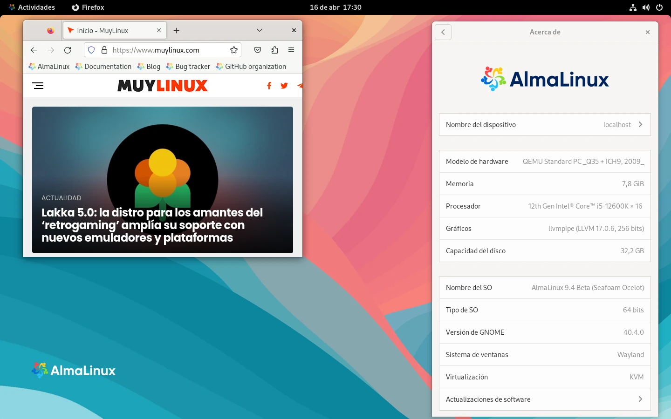Click the MuyLinux logo
Viewport: 671px width, 419px height.
coord(163,86)
